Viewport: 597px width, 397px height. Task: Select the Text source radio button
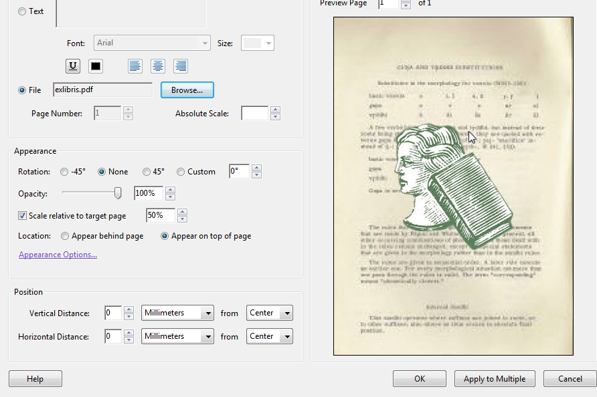pos(22,11)
